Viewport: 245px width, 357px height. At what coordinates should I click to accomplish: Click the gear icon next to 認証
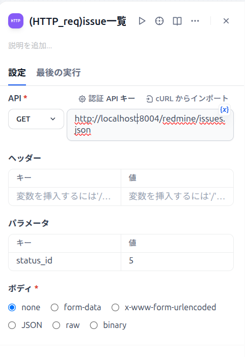(x=82, y=99)
